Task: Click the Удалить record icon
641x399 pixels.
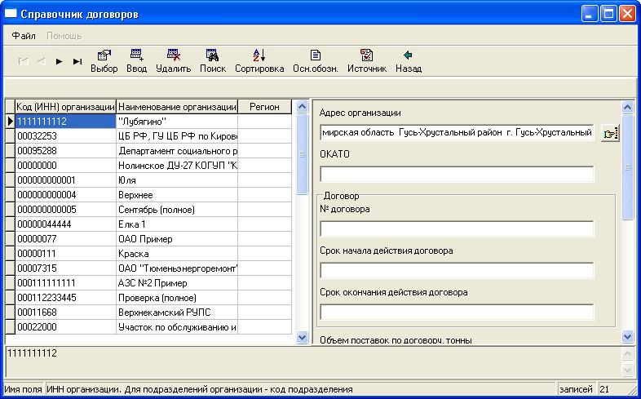Action: click(173, 55)
